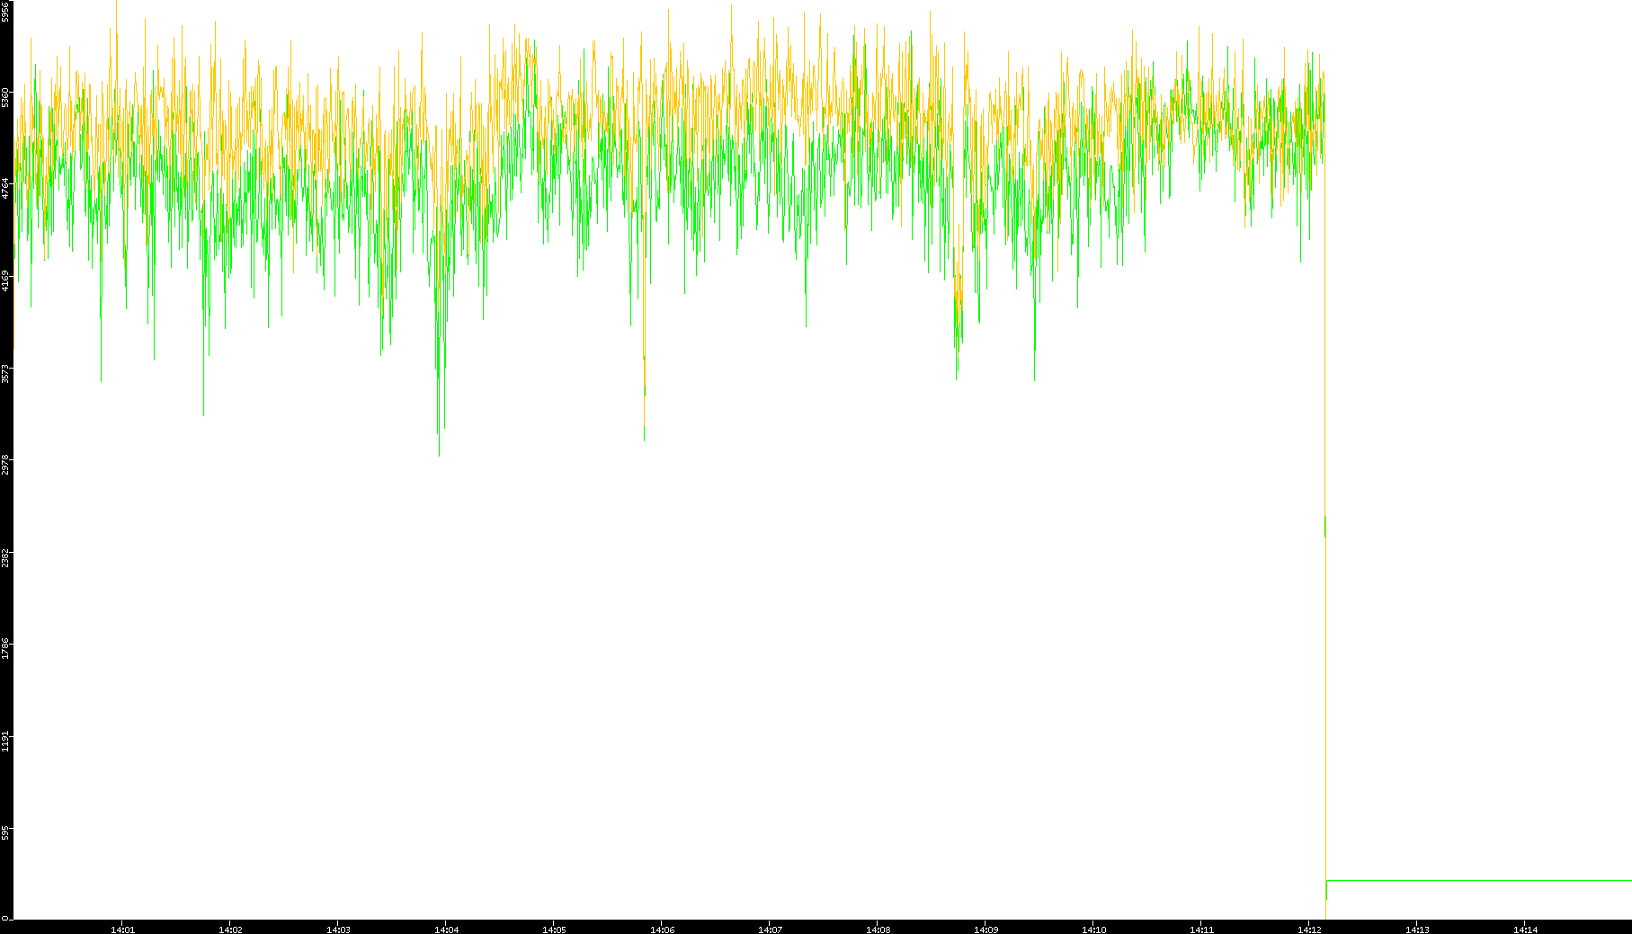This screenshot has width=1632, height=934.
Task: Click the 595 y-axis value label
Action: tap(5, 833)
